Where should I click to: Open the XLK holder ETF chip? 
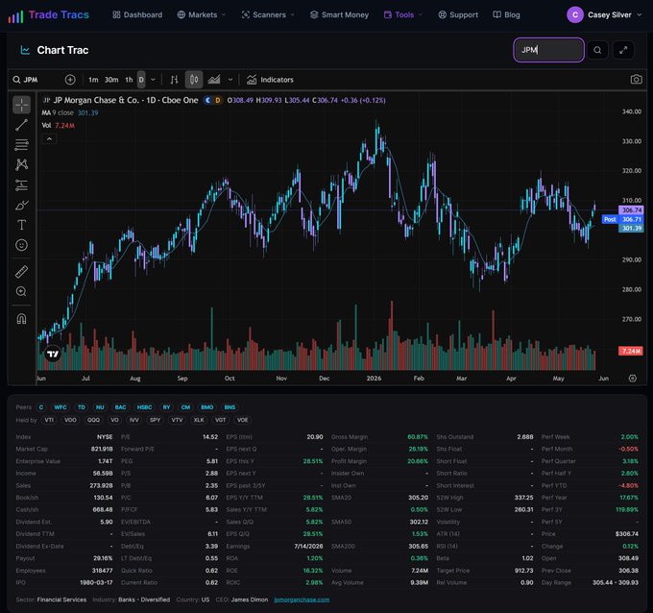tap(199, 420)
